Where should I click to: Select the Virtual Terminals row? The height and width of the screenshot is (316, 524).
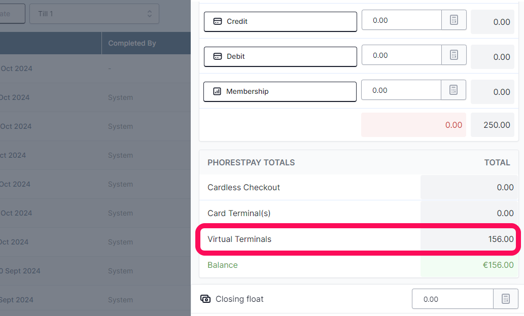click(358, 239)
